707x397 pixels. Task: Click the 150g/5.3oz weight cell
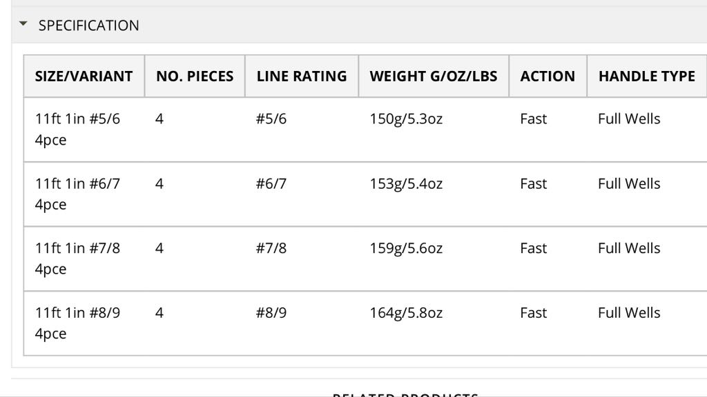click(406, 119)
